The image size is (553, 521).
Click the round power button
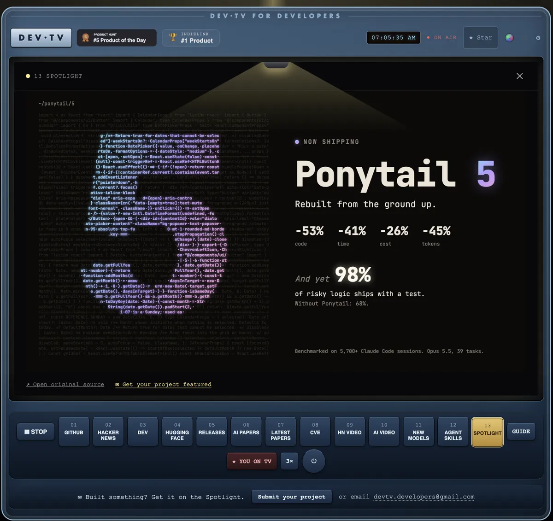(314, 461)
